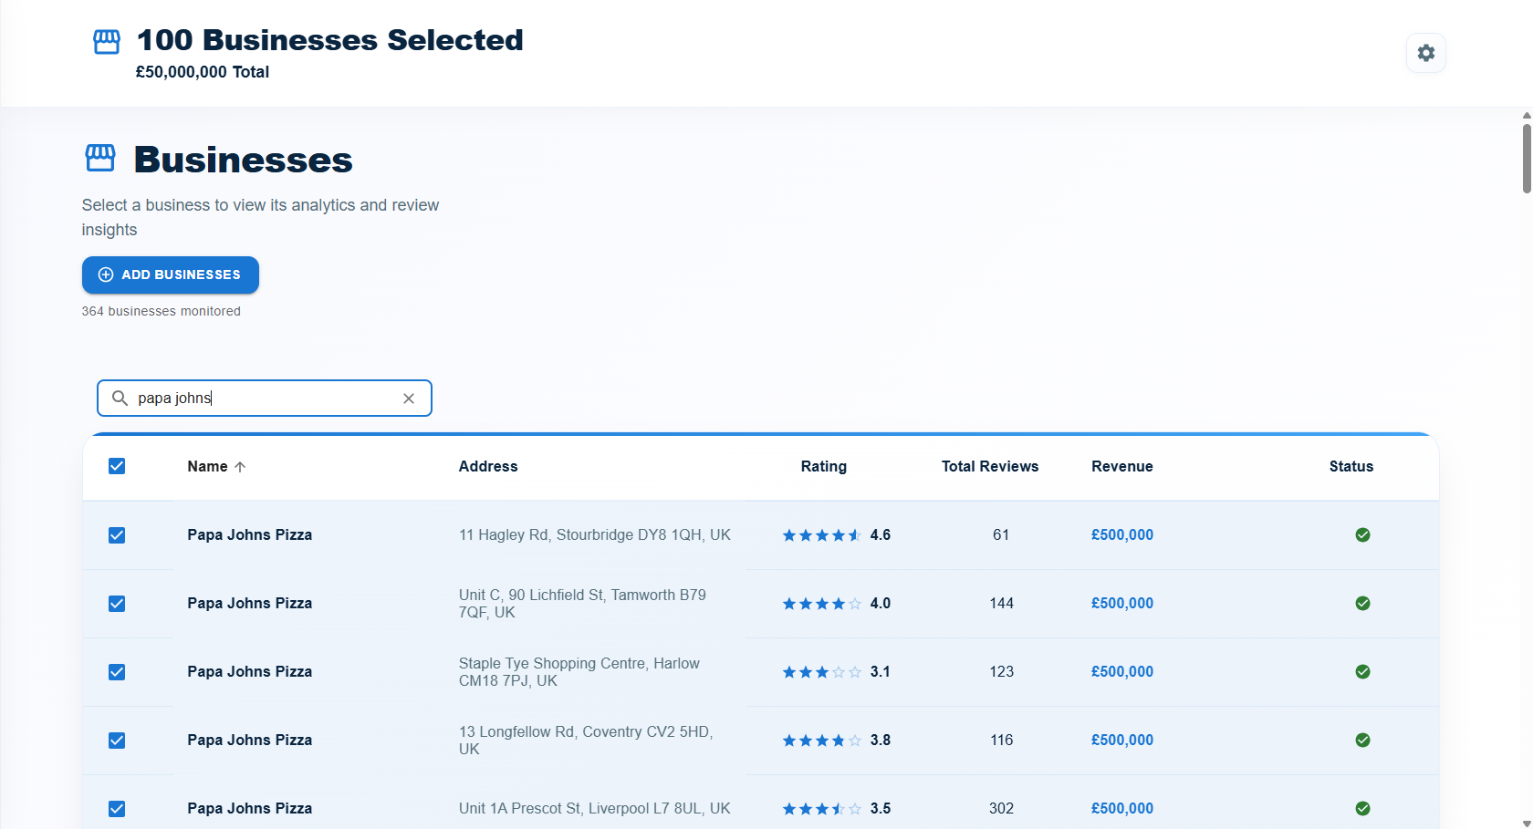Click star rating for 3.5 row
The image size is (1533, 829).
pos(821,809)
